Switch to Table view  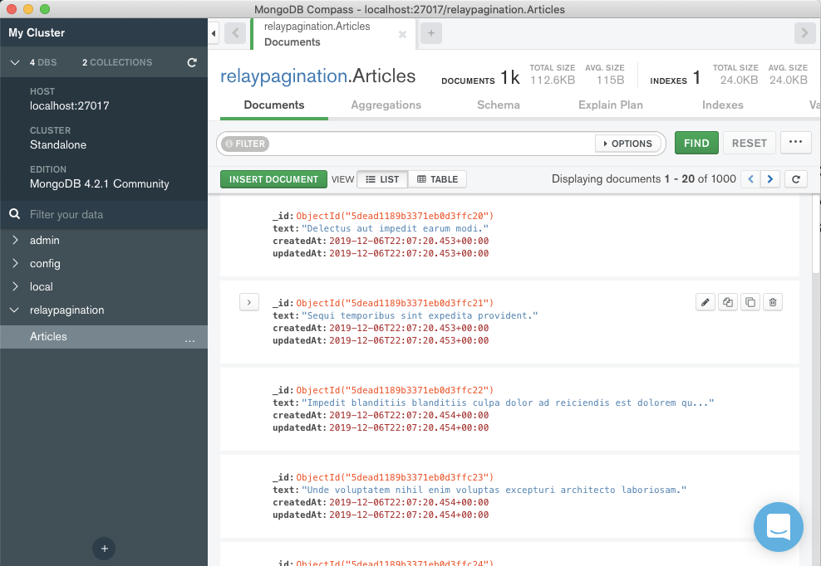click(437, 179)
